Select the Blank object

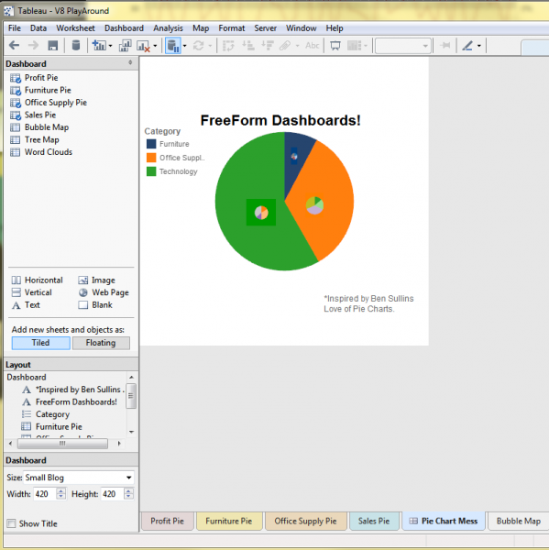click(x=95, y=305)
